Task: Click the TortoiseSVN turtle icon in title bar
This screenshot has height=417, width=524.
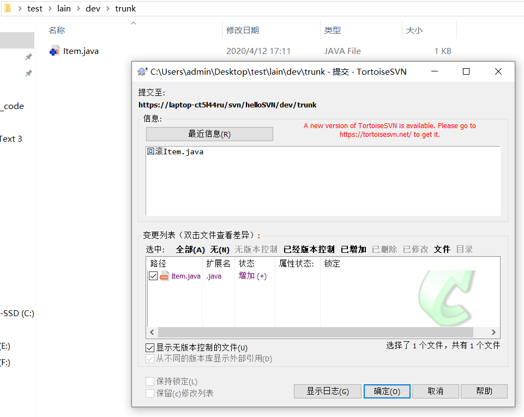Action: (142, 71)
